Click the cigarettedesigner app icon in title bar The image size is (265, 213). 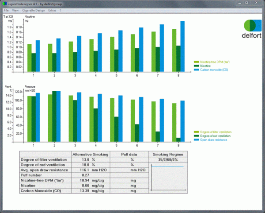(x=4, y=3)
